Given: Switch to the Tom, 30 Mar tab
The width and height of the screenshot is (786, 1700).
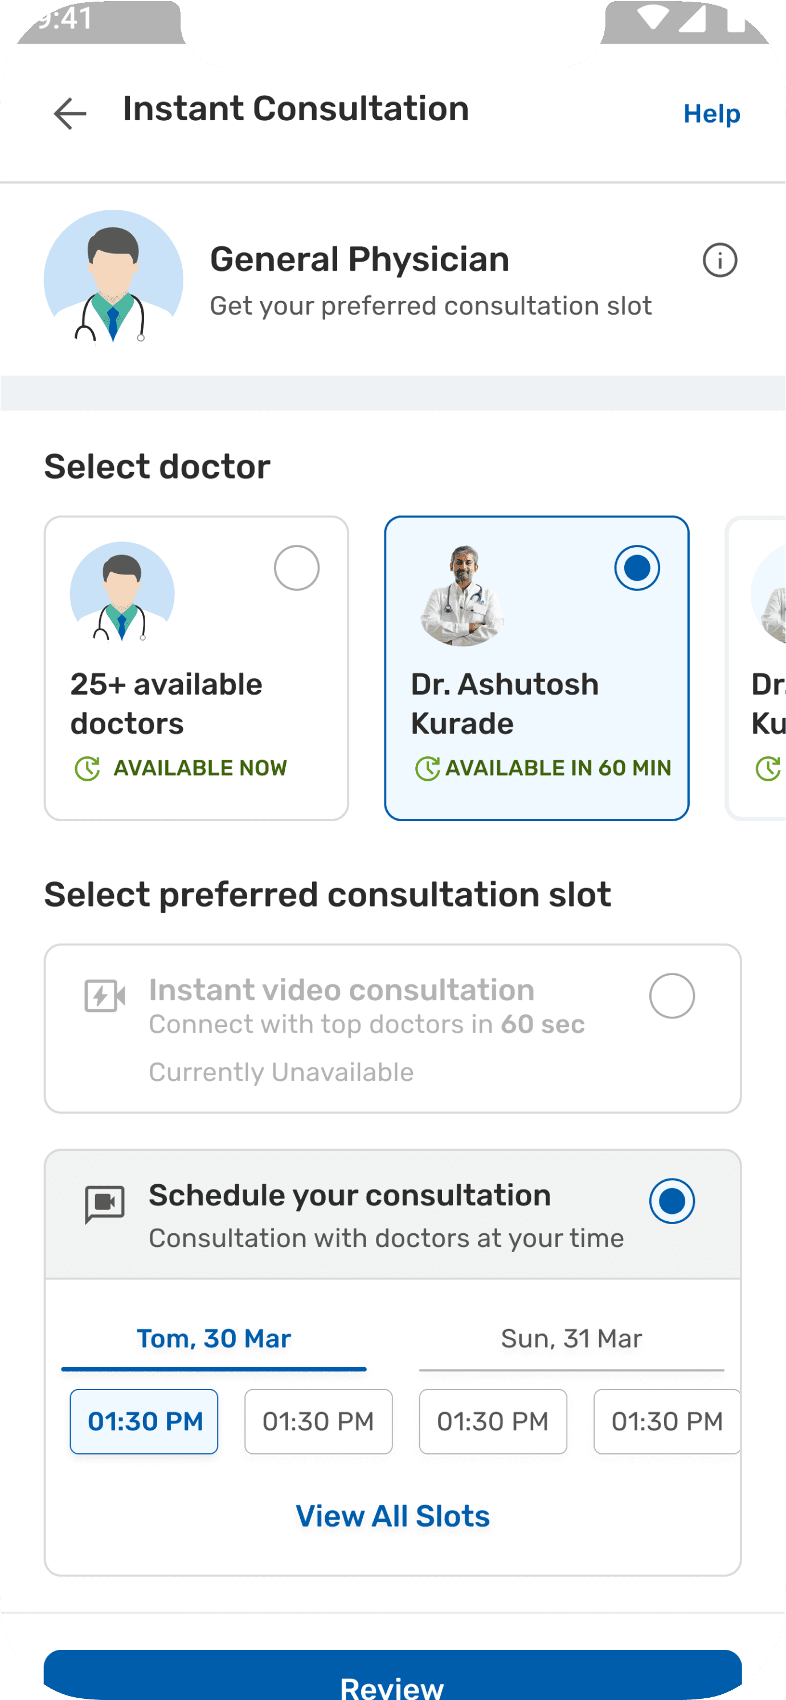Looking at the screenshot, I should point(214,1339).
